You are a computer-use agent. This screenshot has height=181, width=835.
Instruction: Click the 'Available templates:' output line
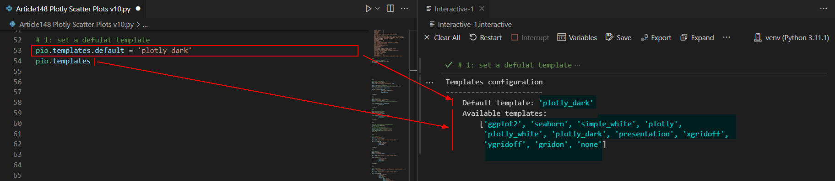(504, 114)
